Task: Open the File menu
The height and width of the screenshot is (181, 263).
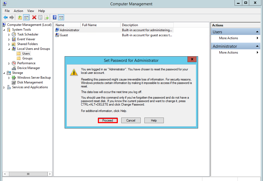Action: 7,11
